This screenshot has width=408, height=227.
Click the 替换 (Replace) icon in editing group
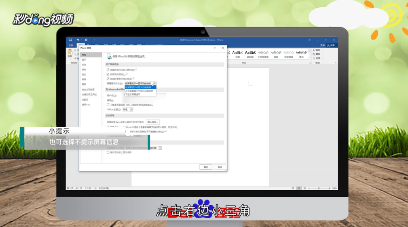click(314, 54)
